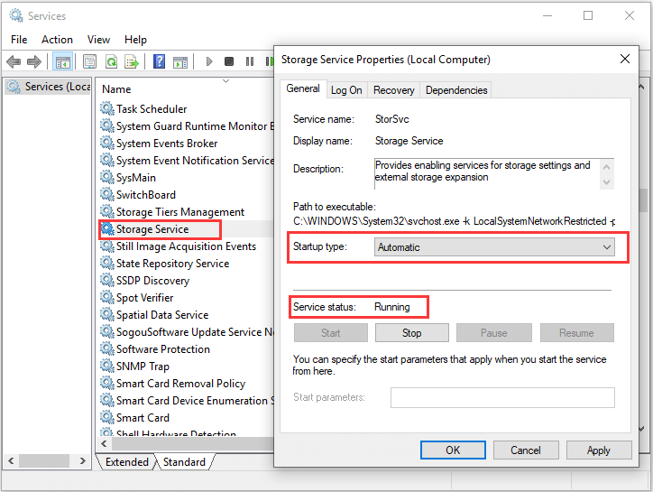The width and height of the screenshot is (653, 492).
Task: Click the up arrow of main vertical scrollbar
Action: click(x=642, y=87)
